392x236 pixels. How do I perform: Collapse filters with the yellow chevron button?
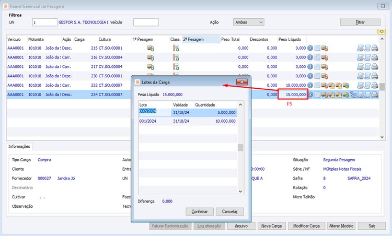tap(382, 32)
